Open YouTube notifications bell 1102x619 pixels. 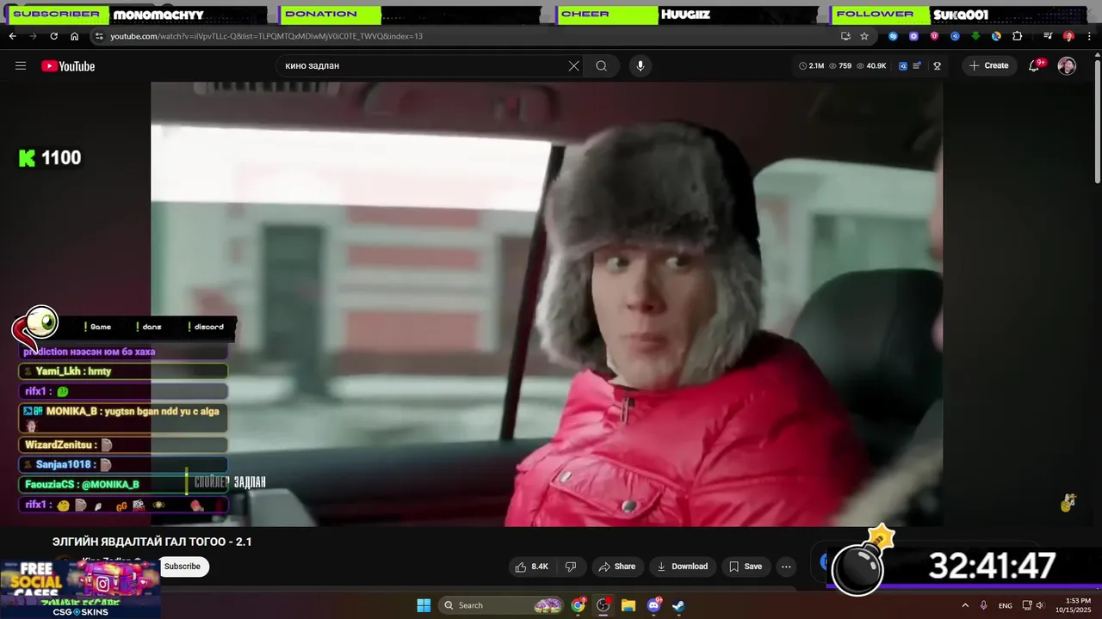1035,65
